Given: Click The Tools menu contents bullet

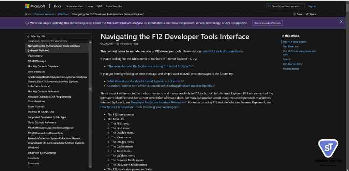Looking at the screenshot, I should pyautogui.click(x=121, y=151).
